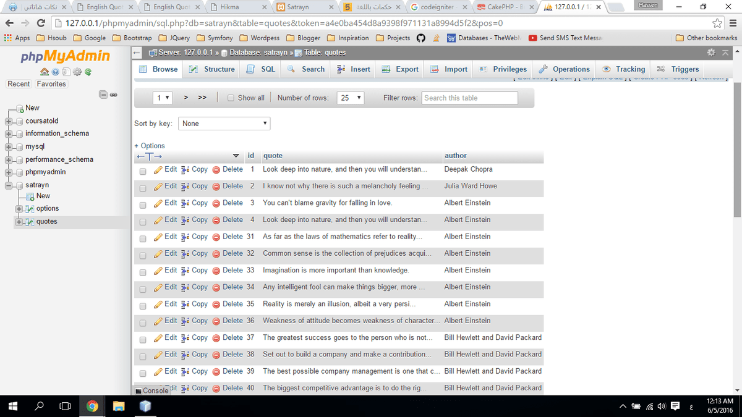742x417 pixels.
Task: Open navigation panel settings gear icon
Action: (x=77, y=72)
